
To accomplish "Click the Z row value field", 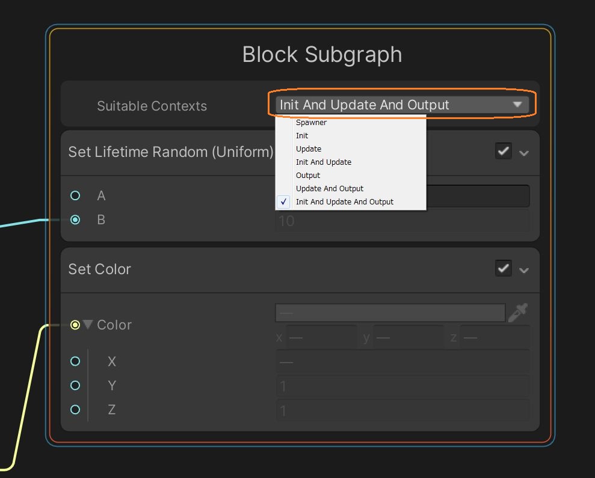I will coord(402,411).
